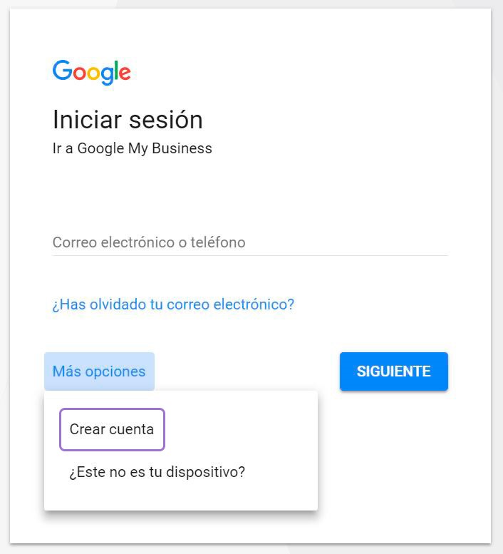The image size is (503, 554).
Task: Click the highlighted Crear cuenta item
Action: pos(112,429)
